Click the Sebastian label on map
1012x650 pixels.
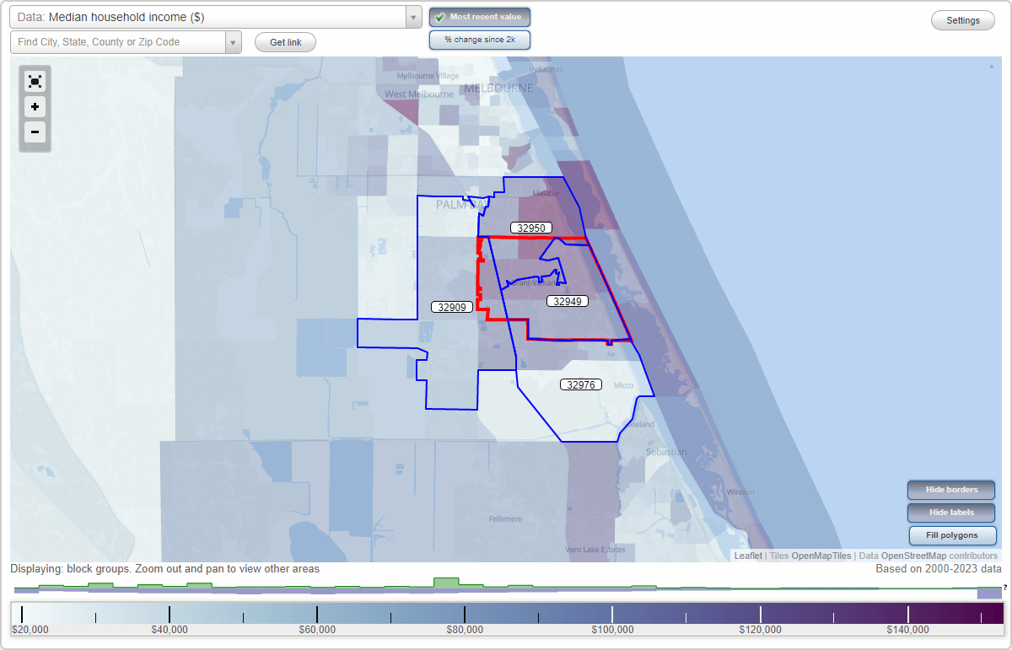click(666, 453)
